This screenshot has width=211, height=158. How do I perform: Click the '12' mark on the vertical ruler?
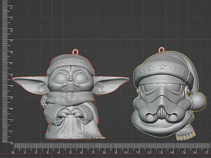pyautogui.click(x=12, y=7)
